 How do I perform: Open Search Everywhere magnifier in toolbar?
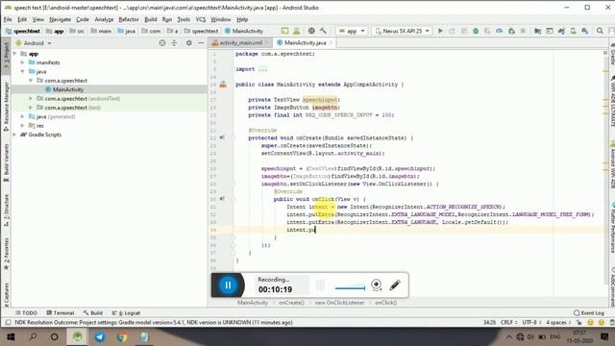point(600,31)
